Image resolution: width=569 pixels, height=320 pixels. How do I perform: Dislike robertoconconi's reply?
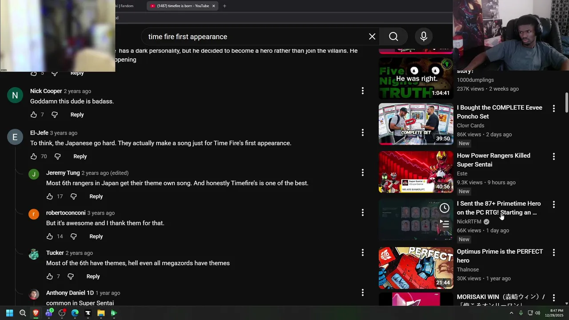[73, 236]
